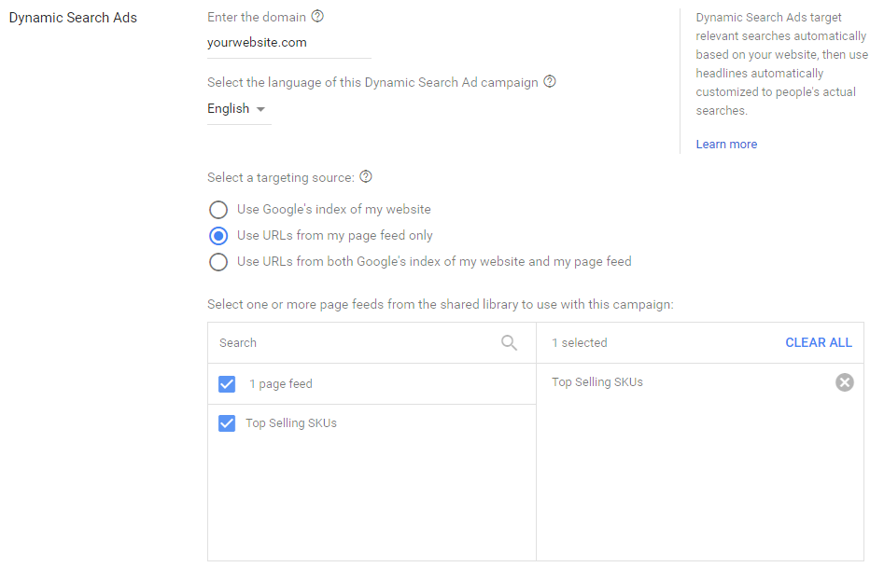Choose Use URLs from my page feed only
Screen dimensions: 870x567
click(x=218, y=236)
